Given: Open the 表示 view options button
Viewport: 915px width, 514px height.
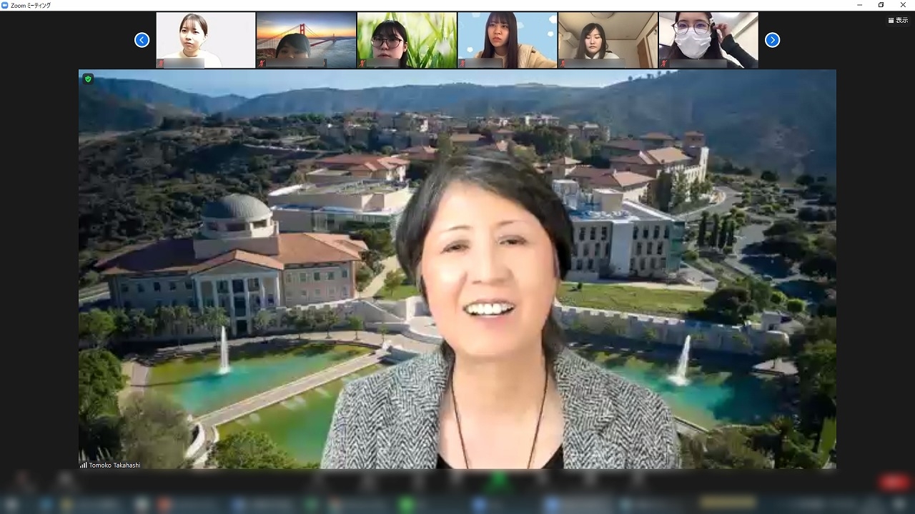Looking at the screenshot, I should point(897,20).
